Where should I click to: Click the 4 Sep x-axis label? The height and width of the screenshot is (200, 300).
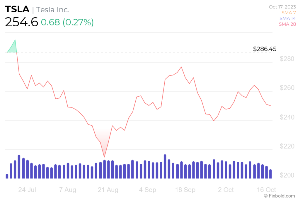pos(148,190)
